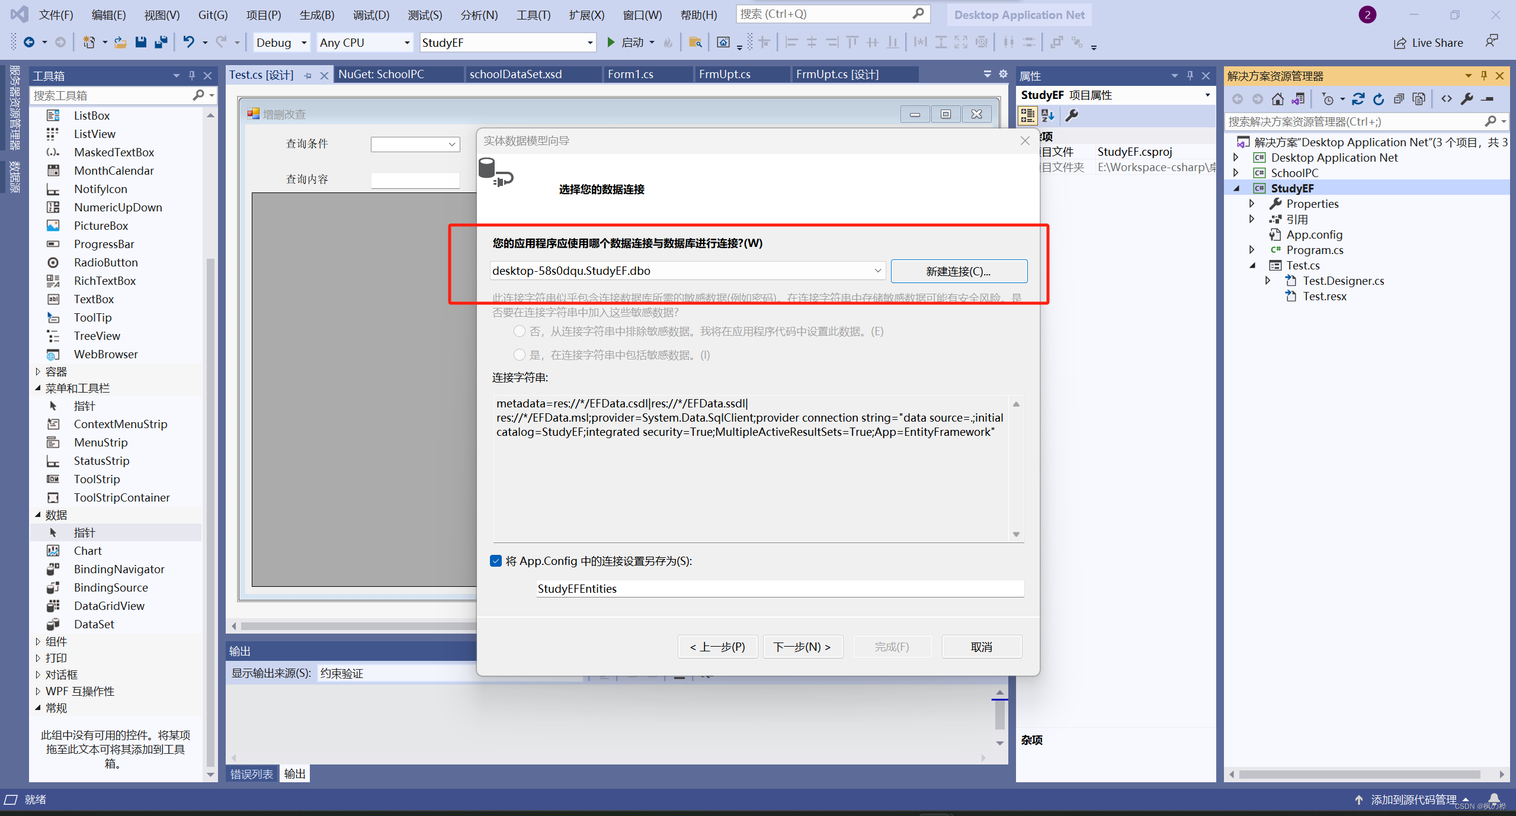Select the radio option to exclude sensitive data

pos(520,331)
